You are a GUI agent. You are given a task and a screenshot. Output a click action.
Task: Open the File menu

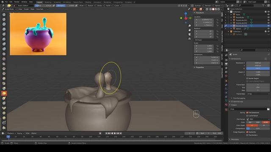point(6,2)
